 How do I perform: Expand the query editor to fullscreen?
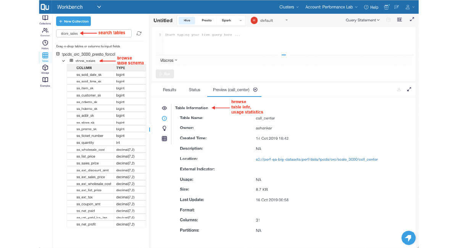(412, 19)
